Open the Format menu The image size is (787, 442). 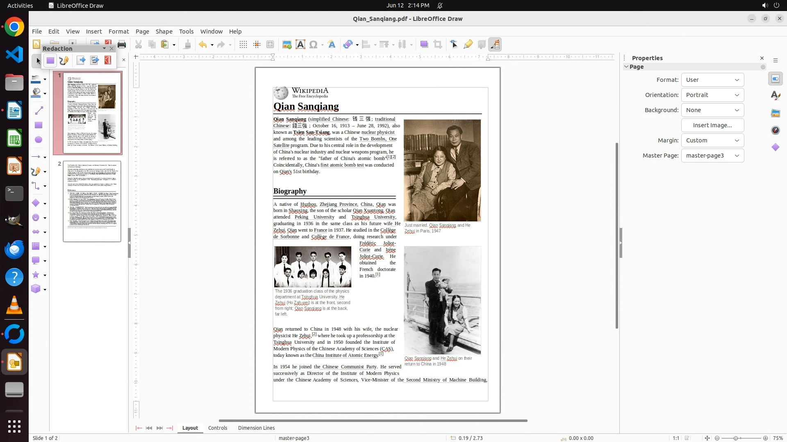(x=118, y=32)
